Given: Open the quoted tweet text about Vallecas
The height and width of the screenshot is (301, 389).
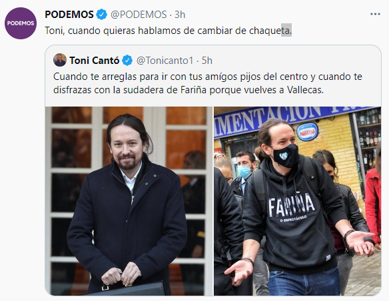Looking at the screenshot, I should (208, 83).
